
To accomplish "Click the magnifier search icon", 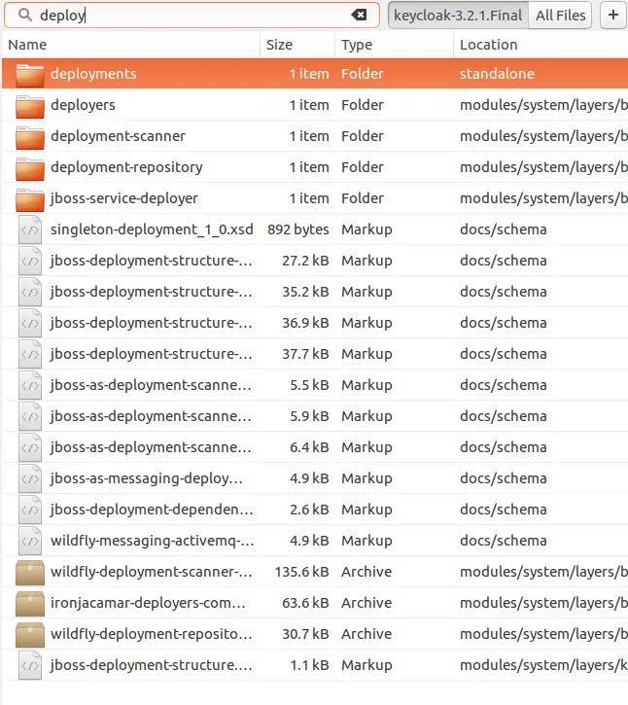I will (25, 15).
